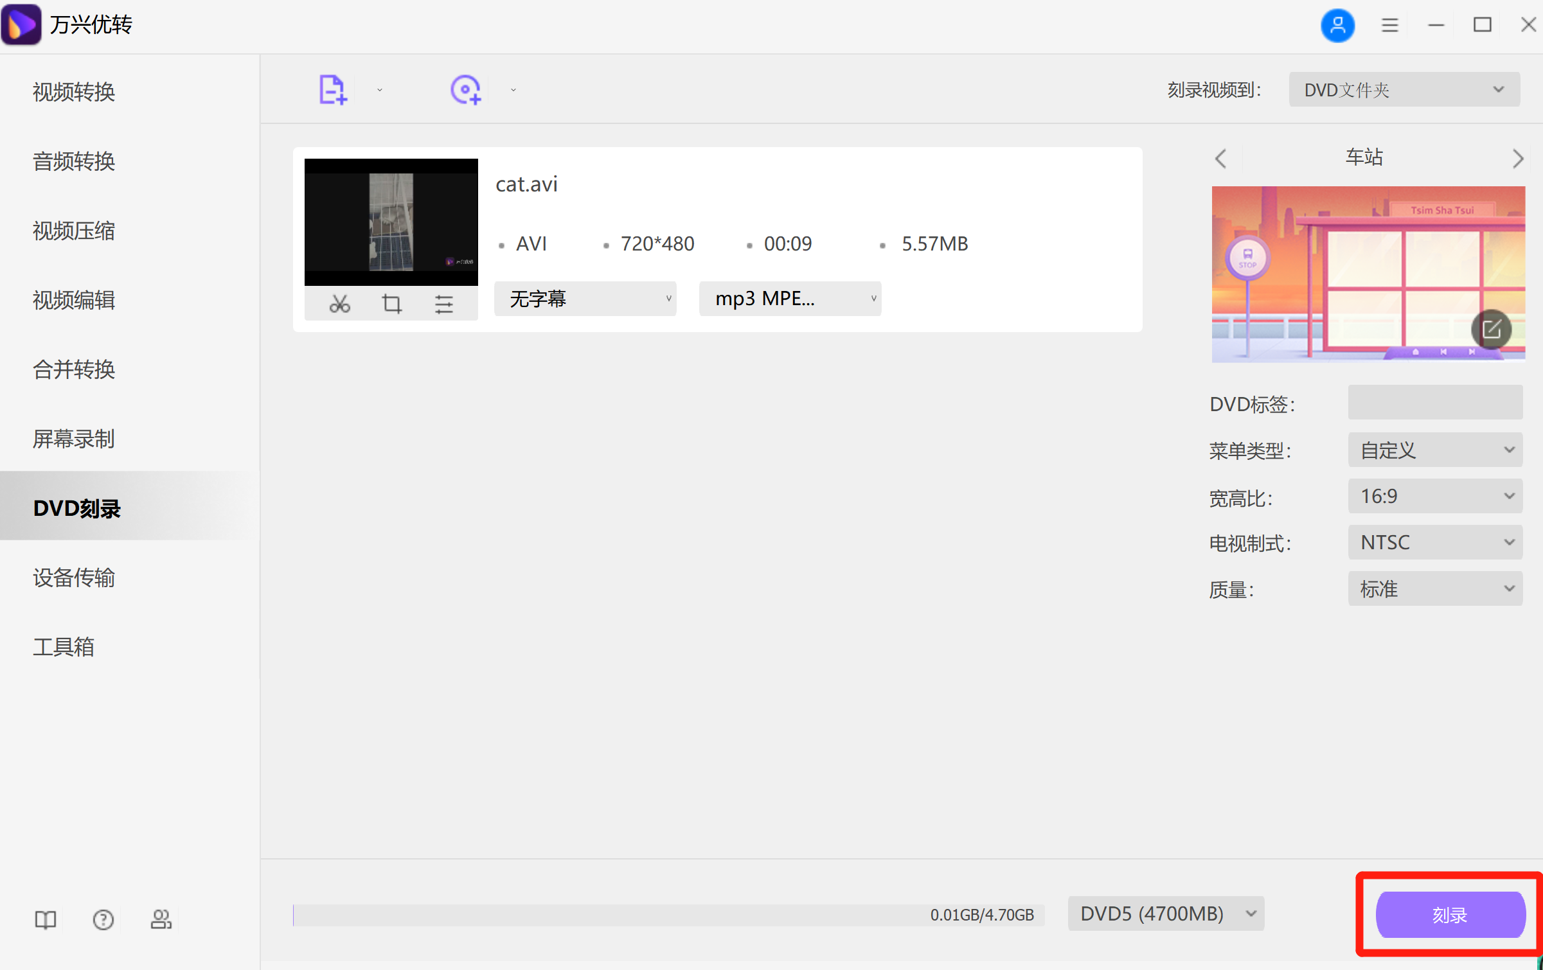Click the add file icon
Viewport: 1543px width, 970px height.
[x=333, y=90]
